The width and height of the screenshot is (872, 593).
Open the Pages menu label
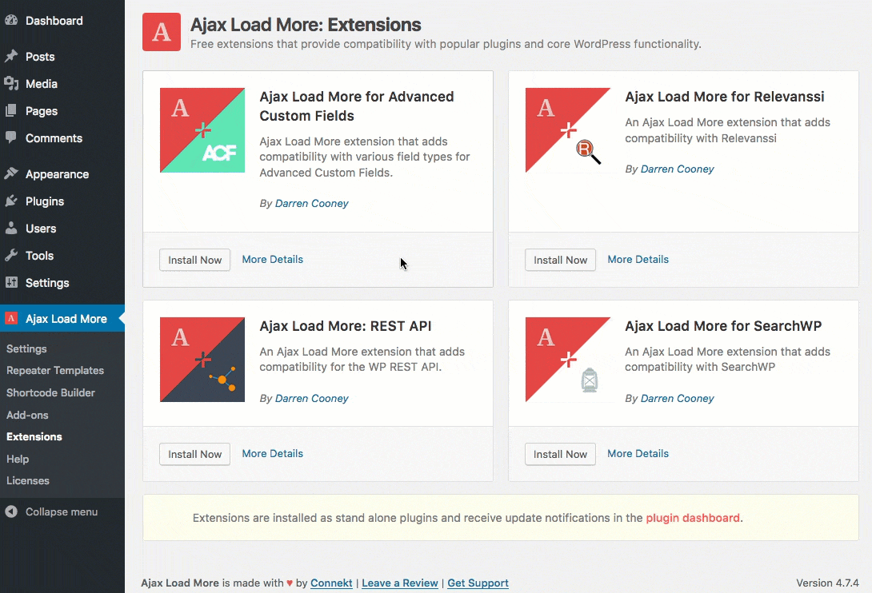click(42, 111)
